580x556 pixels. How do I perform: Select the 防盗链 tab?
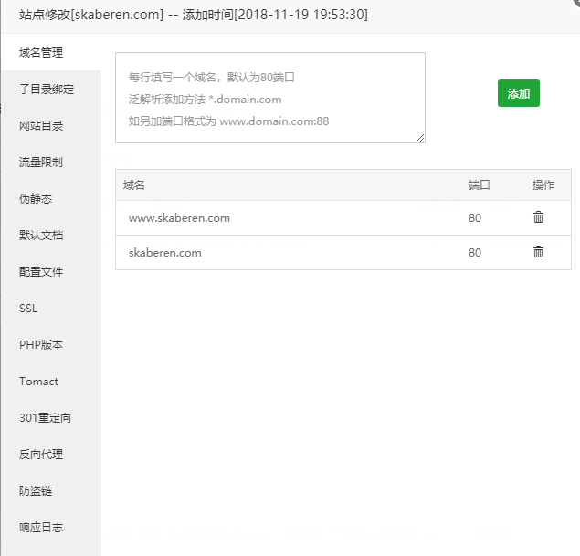click(x=51, y=491)
